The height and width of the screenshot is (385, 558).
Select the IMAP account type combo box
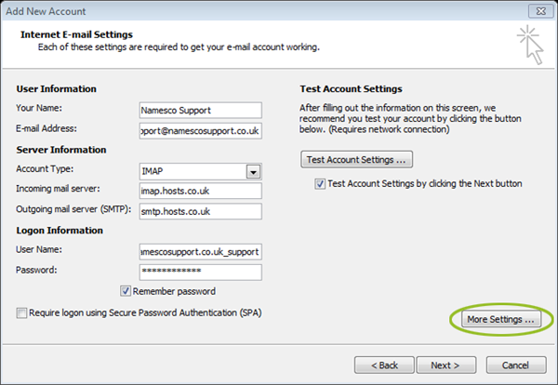click(201, 171)
